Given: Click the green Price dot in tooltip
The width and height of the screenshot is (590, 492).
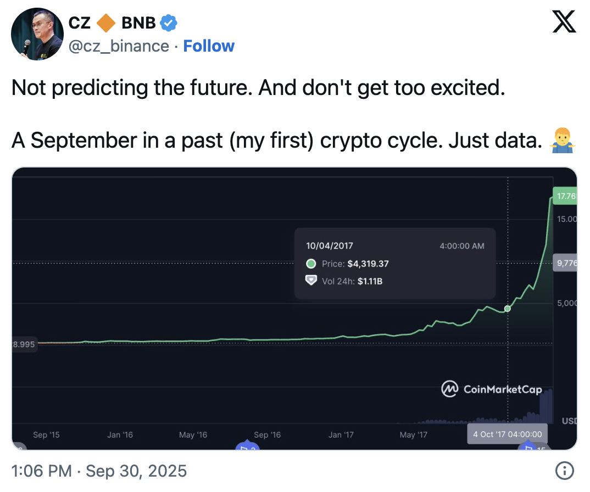Looking at the screenshot, I should point(311,264).
